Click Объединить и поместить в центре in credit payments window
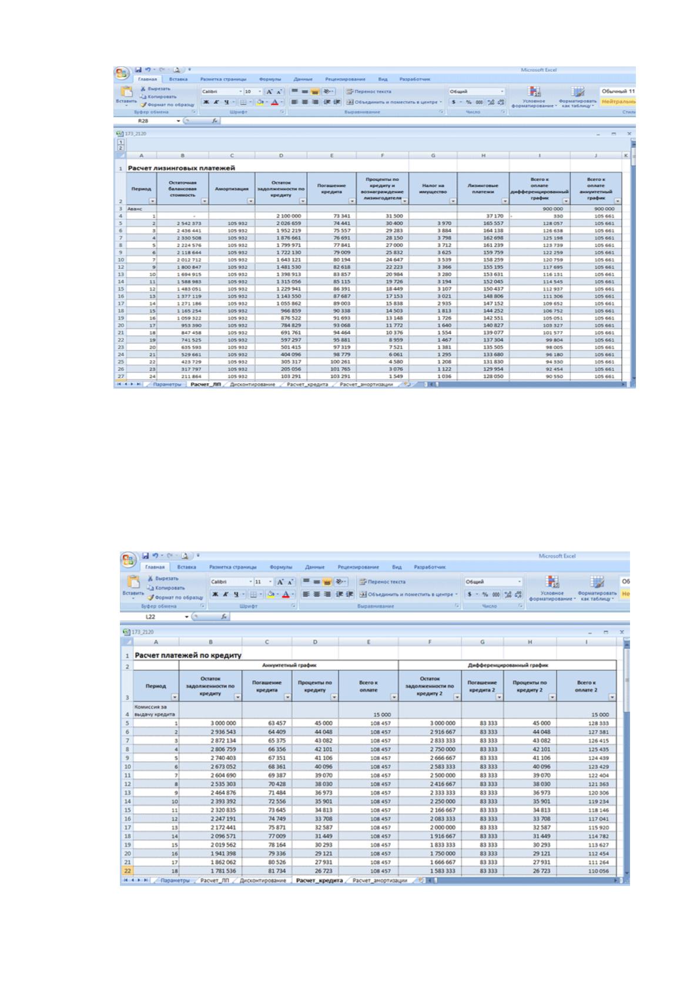700x990 pixels. pos(408,594)
